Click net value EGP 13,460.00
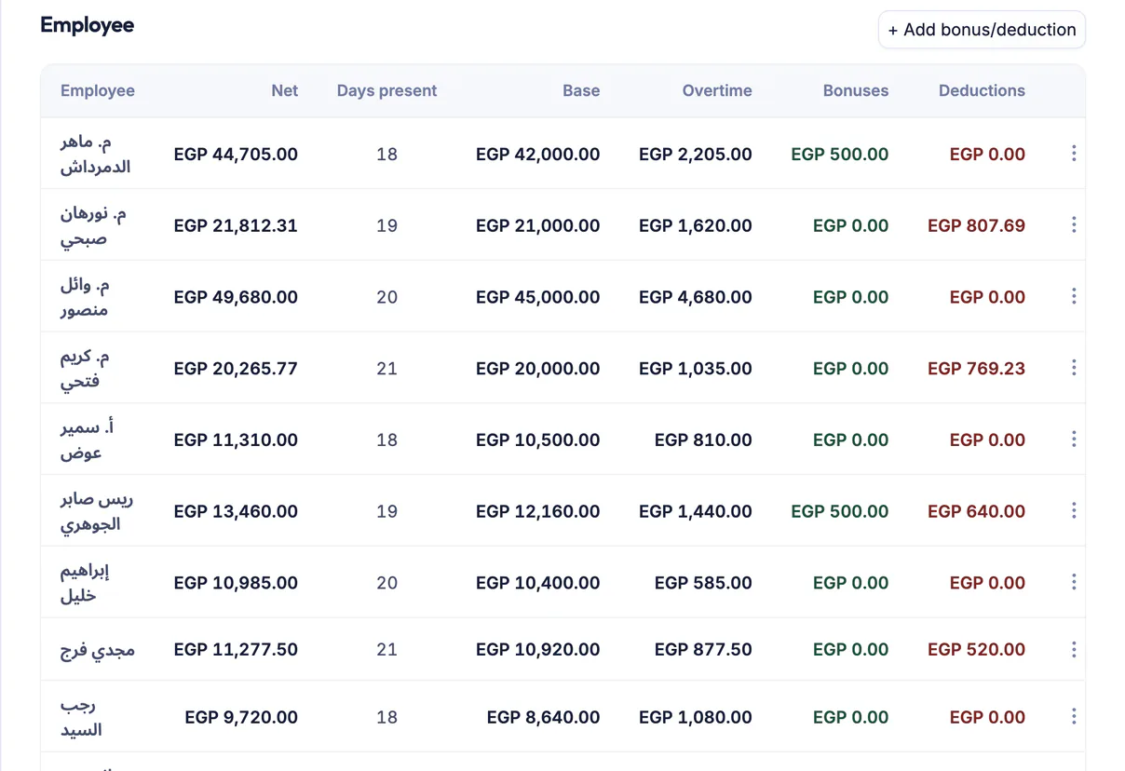 [236, 511]
